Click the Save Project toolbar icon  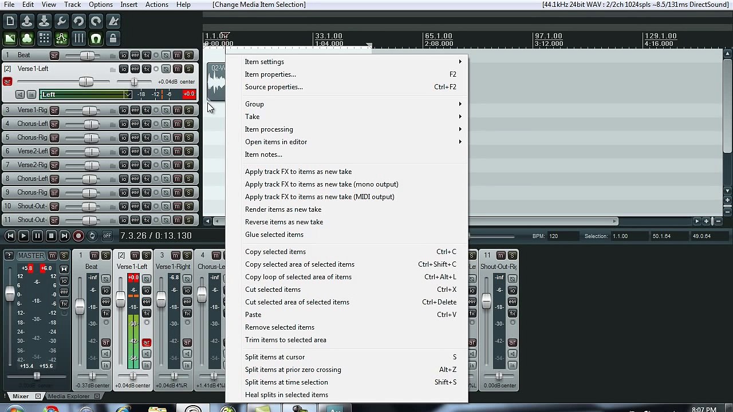pos(44,22)
